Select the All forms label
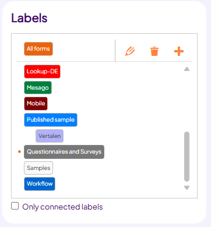 click(38, 49)
